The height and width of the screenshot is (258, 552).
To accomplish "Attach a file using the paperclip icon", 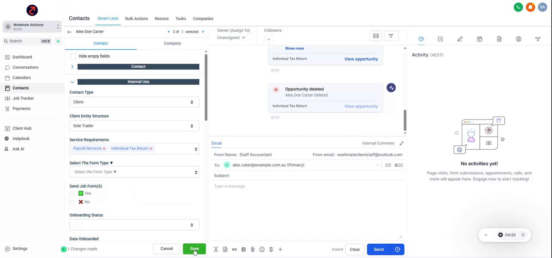I will [253, 249].
